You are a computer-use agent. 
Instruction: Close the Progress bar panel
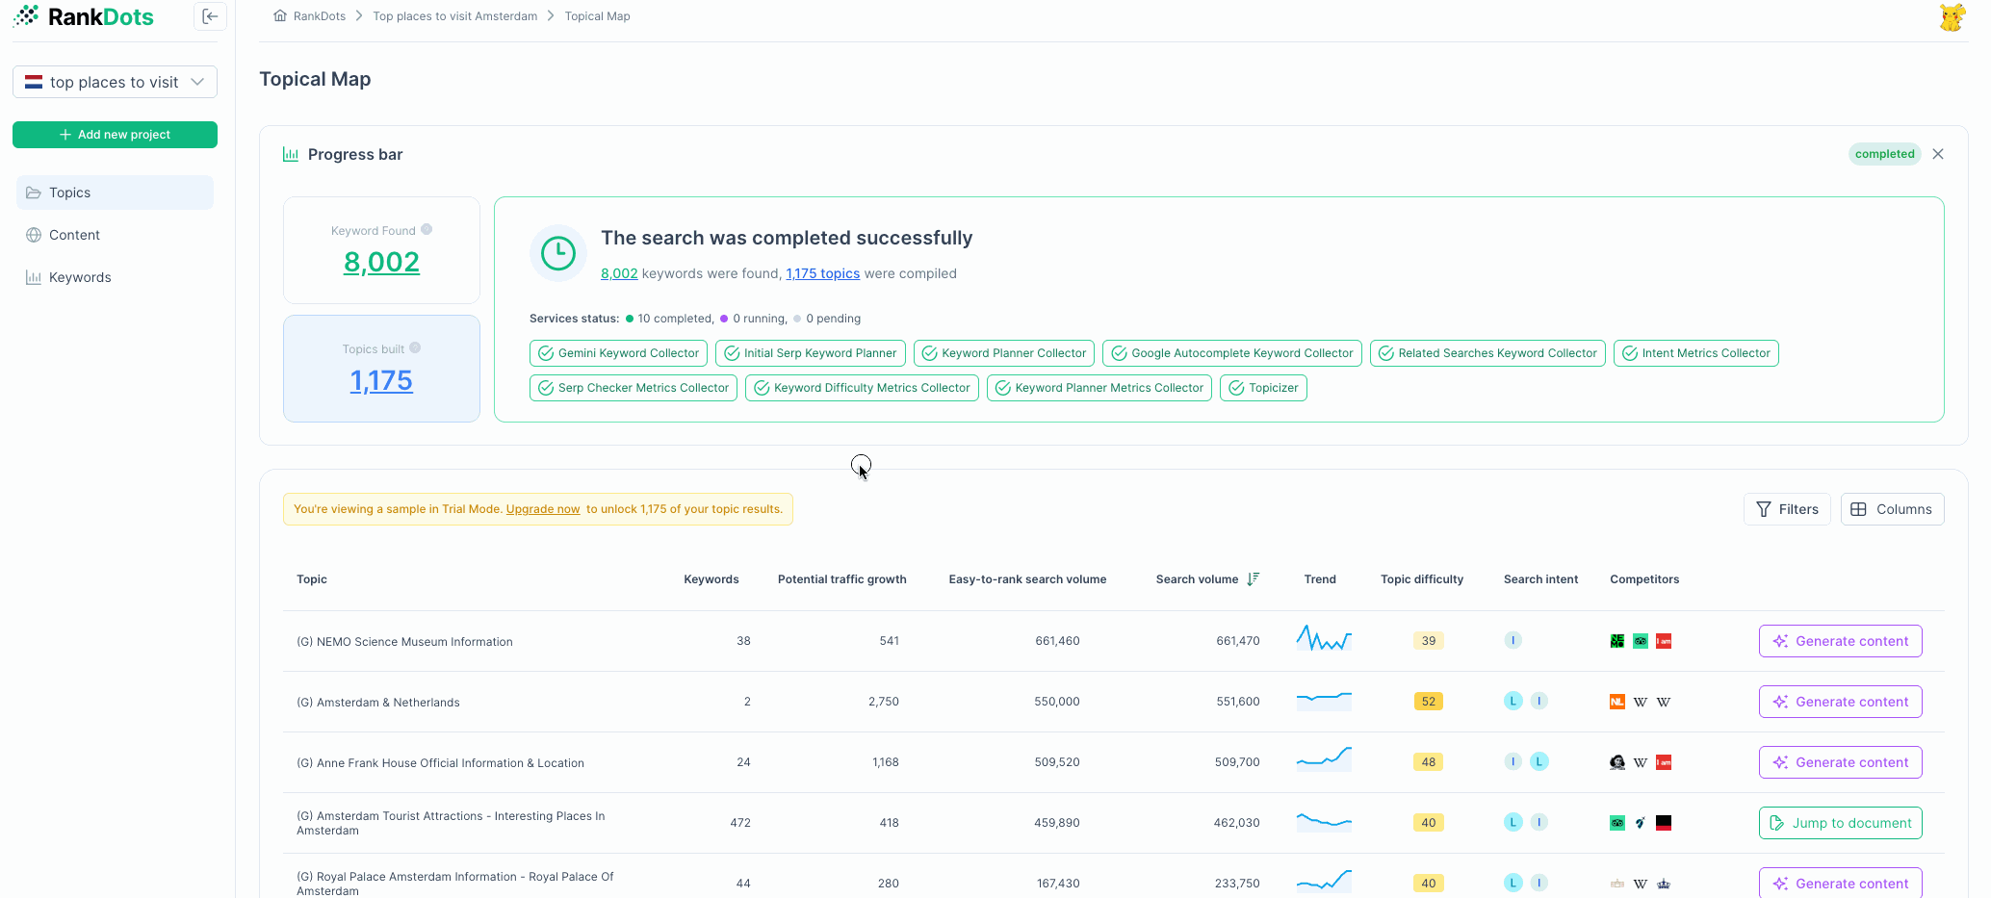click(1938, 154)
